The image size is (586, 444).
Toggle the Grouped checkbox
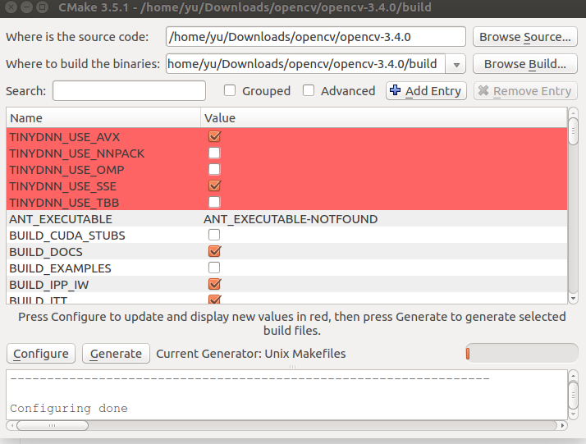(230, 90)
